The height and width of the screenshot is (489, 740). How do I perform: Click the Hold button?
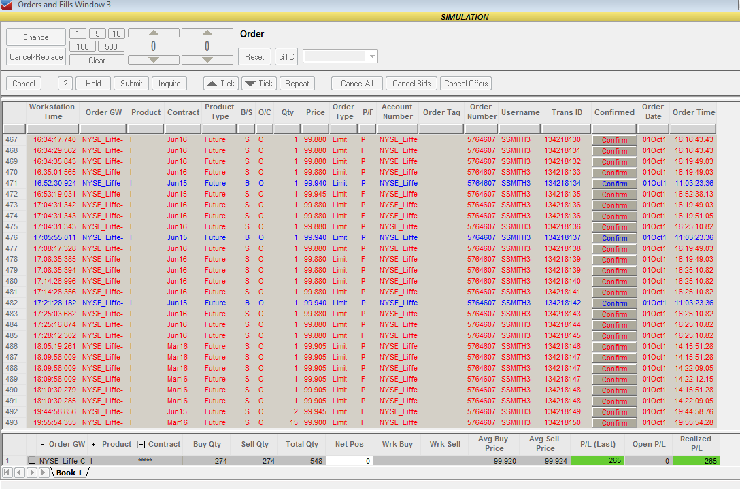click(93, 84)
